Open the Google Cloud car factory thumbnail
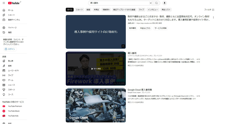 [x=96, y=105]
